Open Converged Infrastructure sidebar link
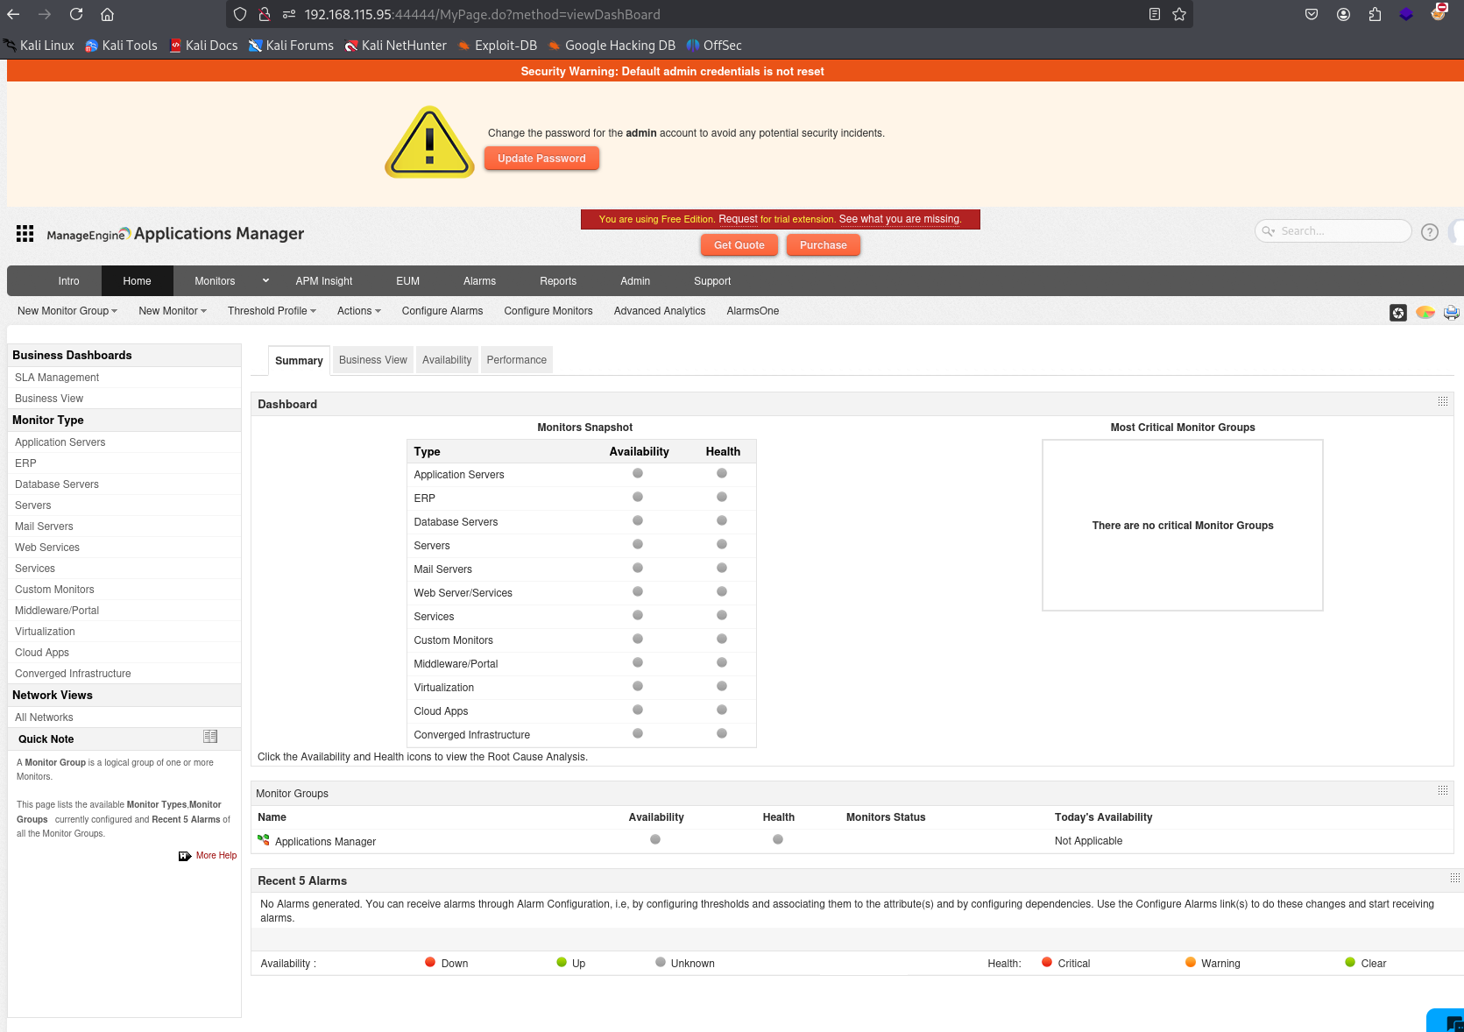Screen dimensions: 1464x1032 73,674
